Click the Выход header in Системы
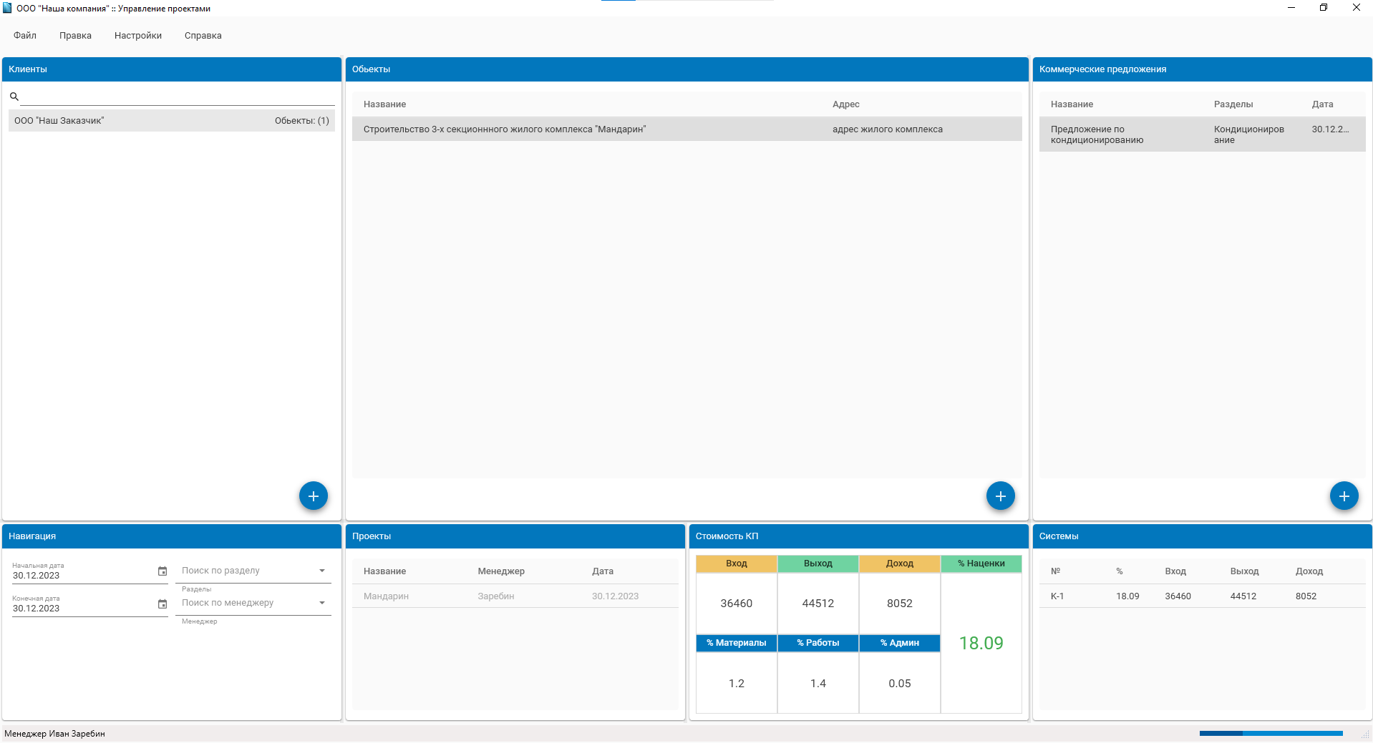Screen dimensions: 1373x743 1244,571
